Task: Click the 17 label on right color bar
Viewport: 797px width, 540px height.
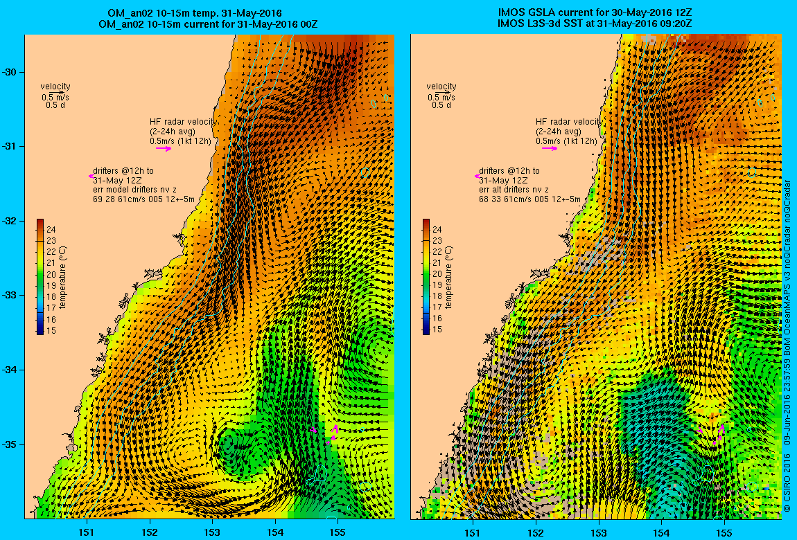Action: point(437,307)
